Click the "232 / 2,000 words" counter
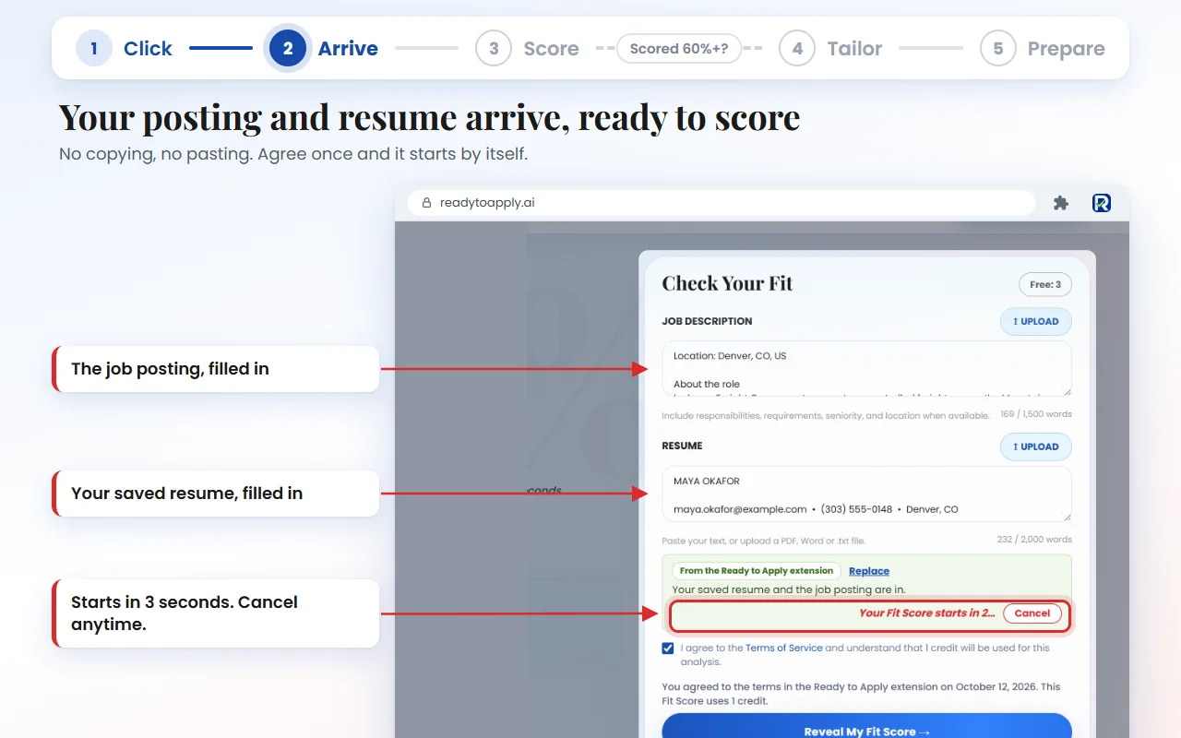1181x738 pixels. pos(1034,540)
